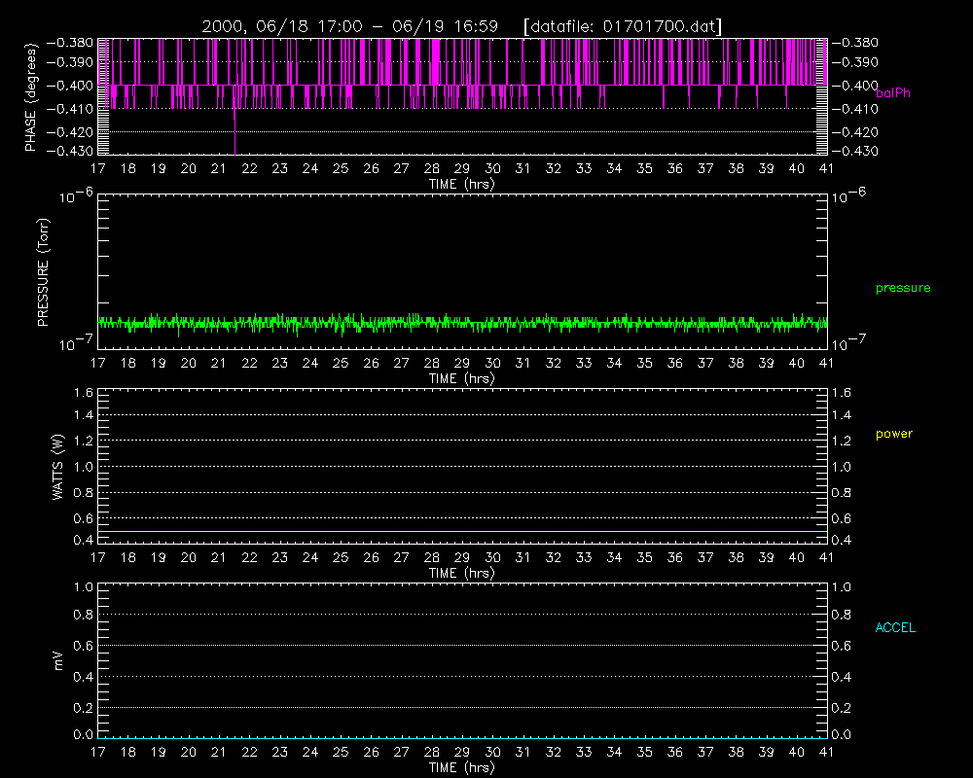This screenshot has height=778, width=973.
Task: Select the green pressure legend label
Action: click(903, 288)
